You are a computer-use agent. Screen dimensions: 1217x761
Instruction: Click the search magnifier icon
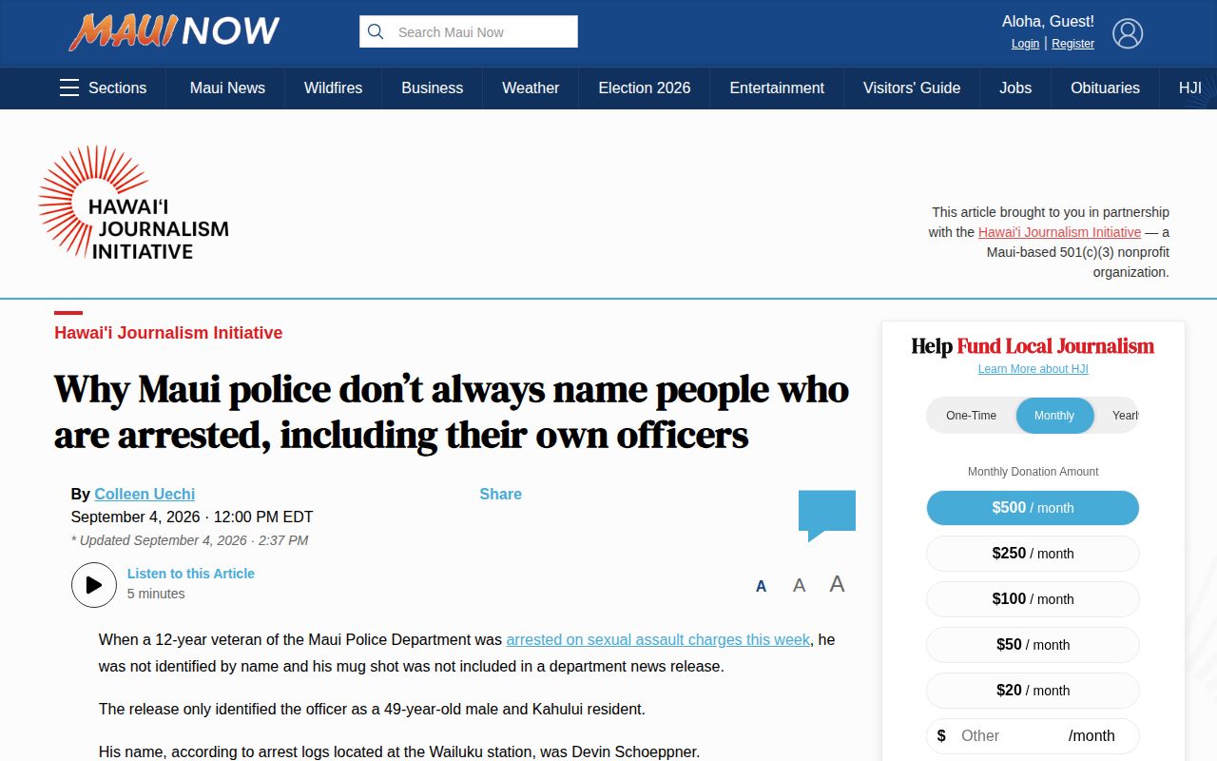pyautogui.click(x=376, y=31)
